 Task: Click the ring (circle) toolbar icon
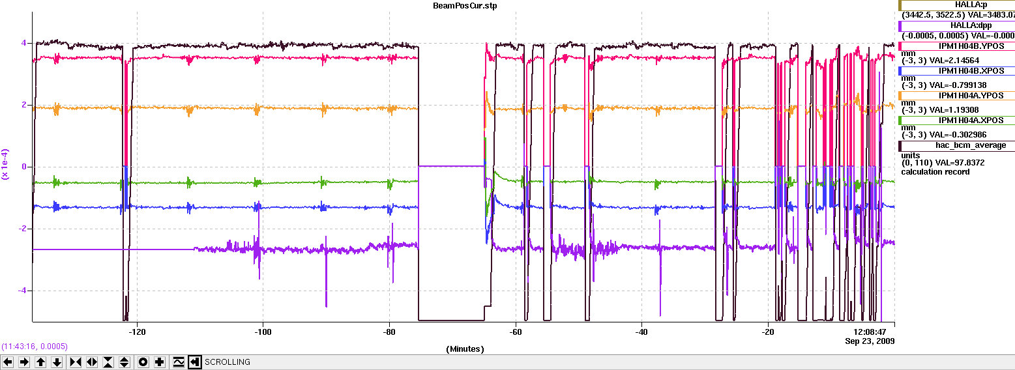point(143,362)
